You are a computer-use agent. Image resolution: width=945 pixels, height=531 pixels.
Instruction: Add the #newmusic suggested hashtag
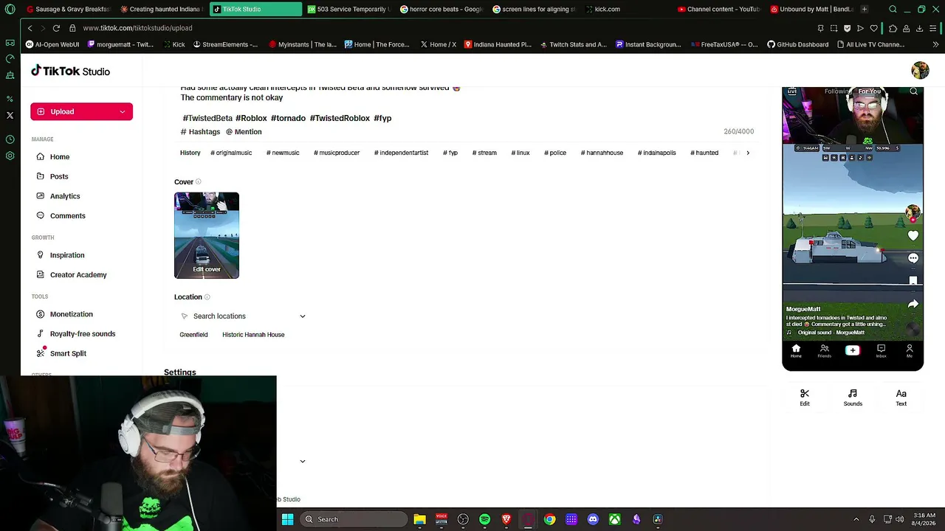pos(283,153)
